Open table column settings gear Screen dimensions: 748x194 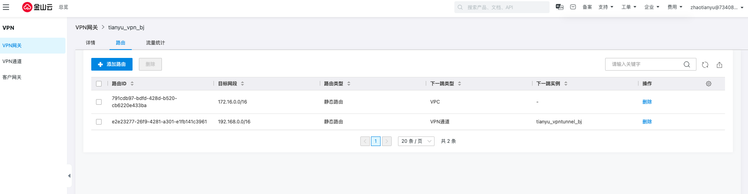pos(709,84)
